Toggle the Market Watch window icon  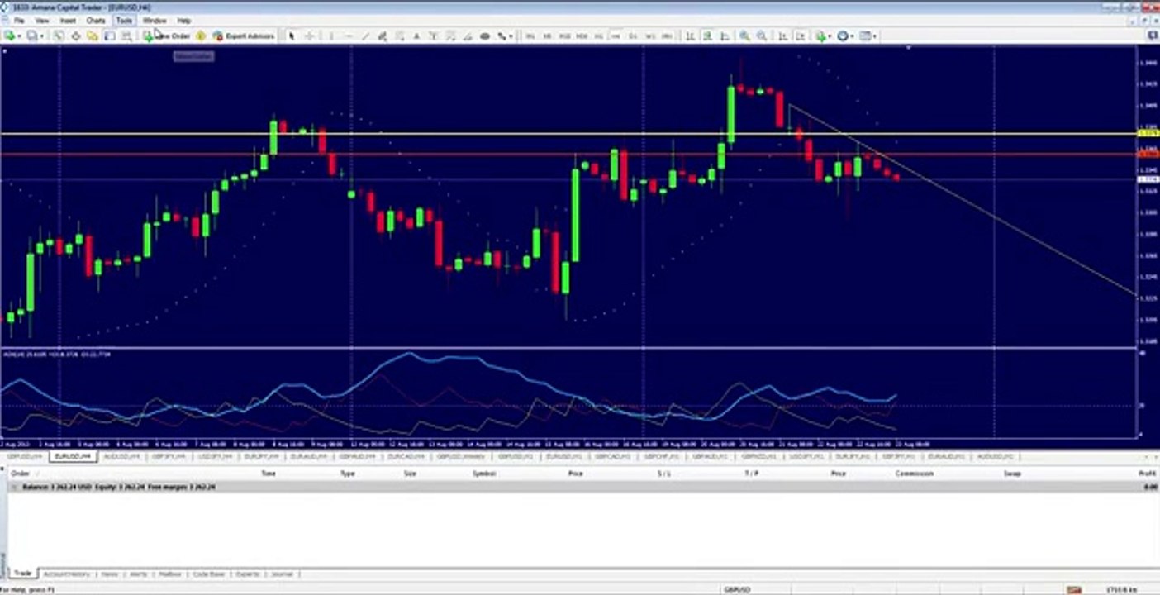[59, 36]
